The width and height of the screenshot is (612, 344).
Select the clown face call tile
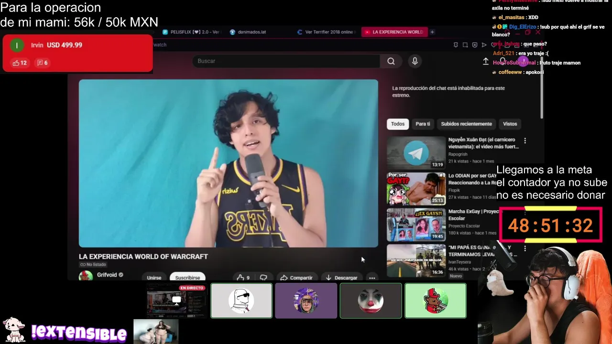click(371, 301)
